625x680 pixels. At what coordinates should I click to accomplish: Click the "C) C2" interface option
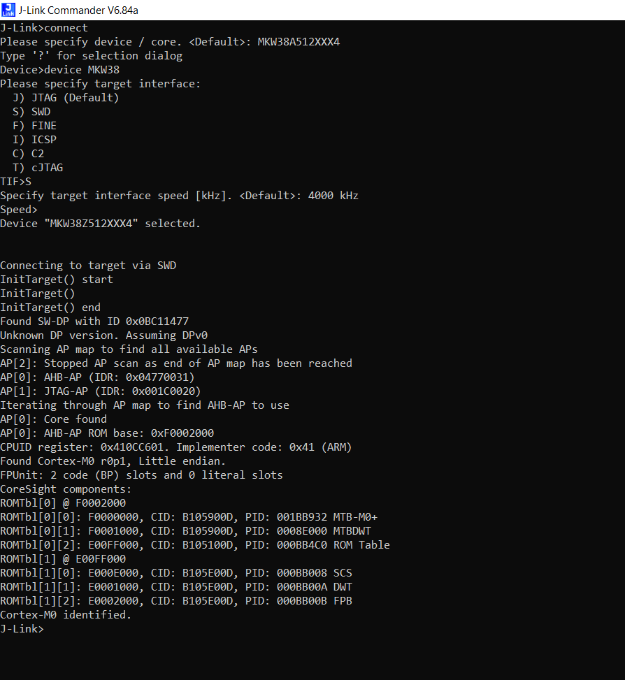pos(28,154)
